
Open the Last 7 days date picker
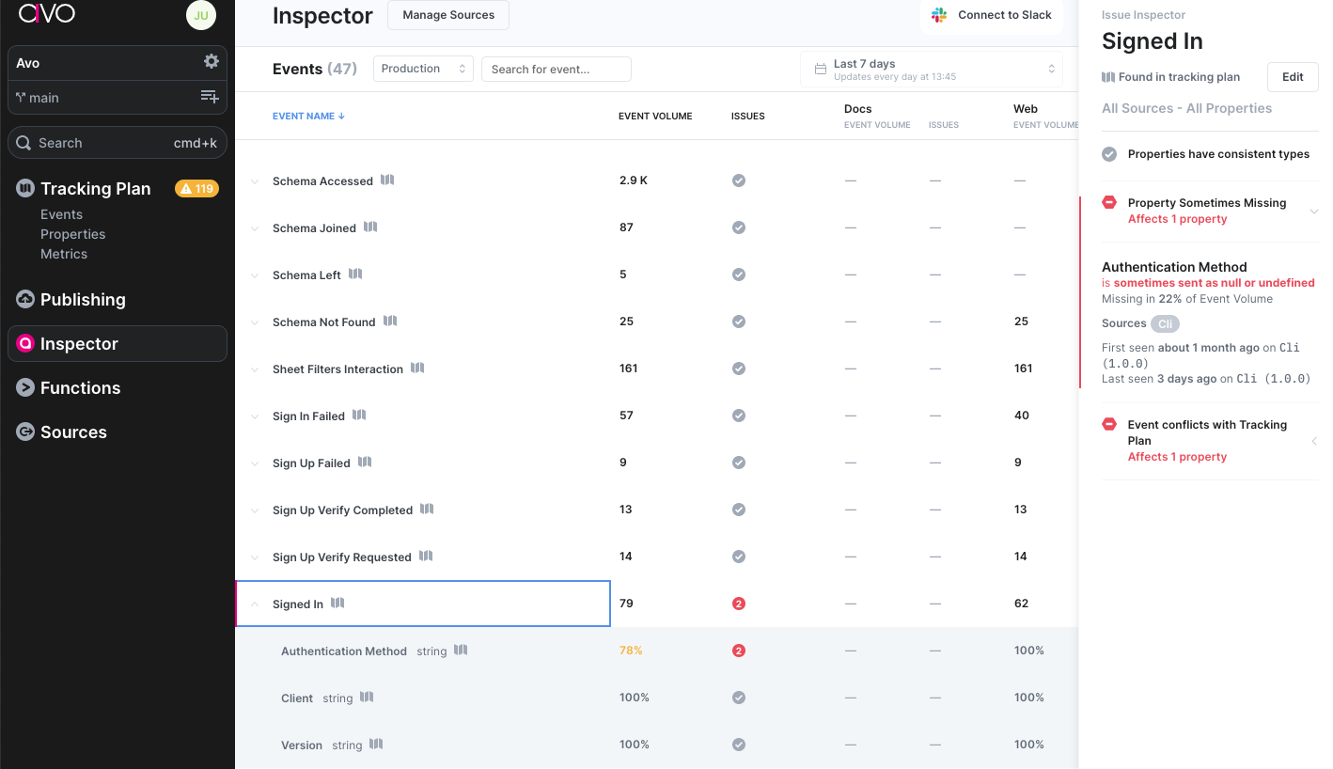point(931,69)
